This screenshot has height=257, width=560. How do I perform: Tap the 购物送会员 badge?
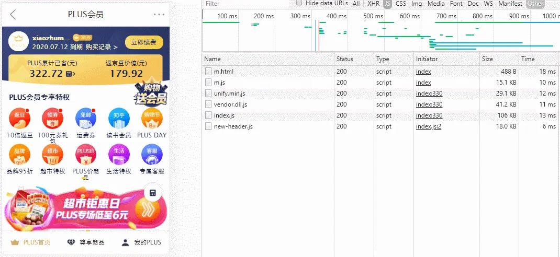point(151,94)
